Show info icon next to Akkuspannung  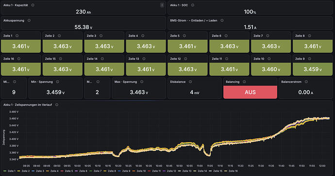29,20
